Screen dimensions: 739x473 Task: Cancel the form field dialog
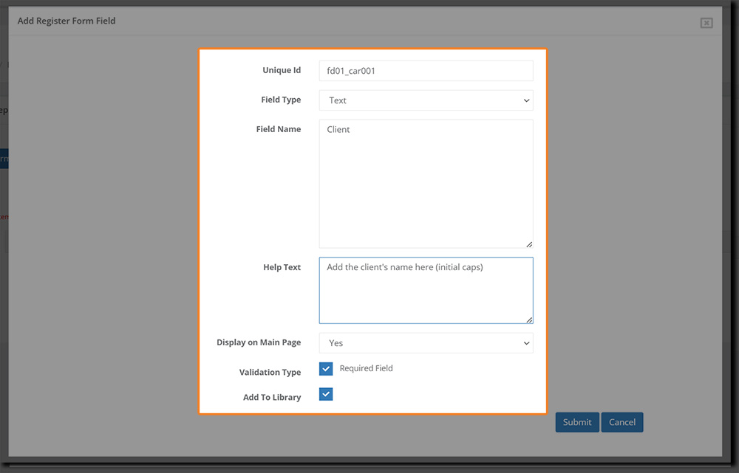click(x=621, y=422)
